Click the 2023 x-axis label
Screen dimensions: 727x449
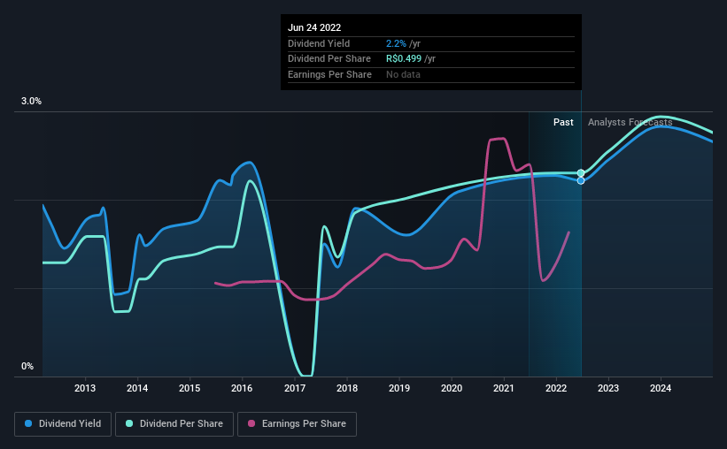(608, 388)
